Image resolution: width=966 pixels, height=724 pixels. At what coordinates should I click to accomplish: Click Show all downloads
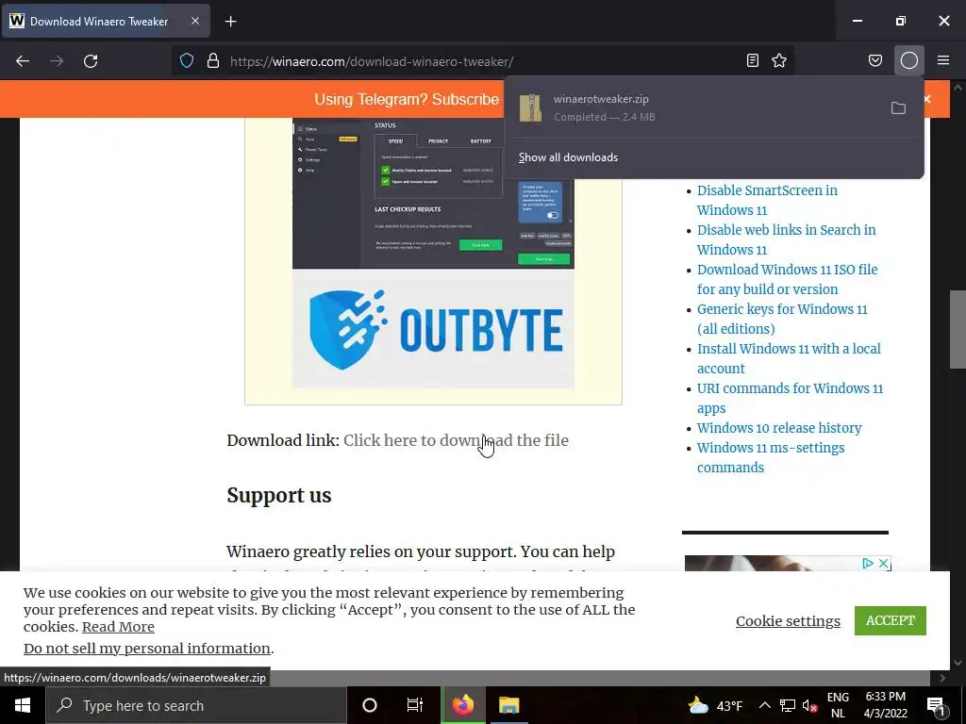point(568,157)
